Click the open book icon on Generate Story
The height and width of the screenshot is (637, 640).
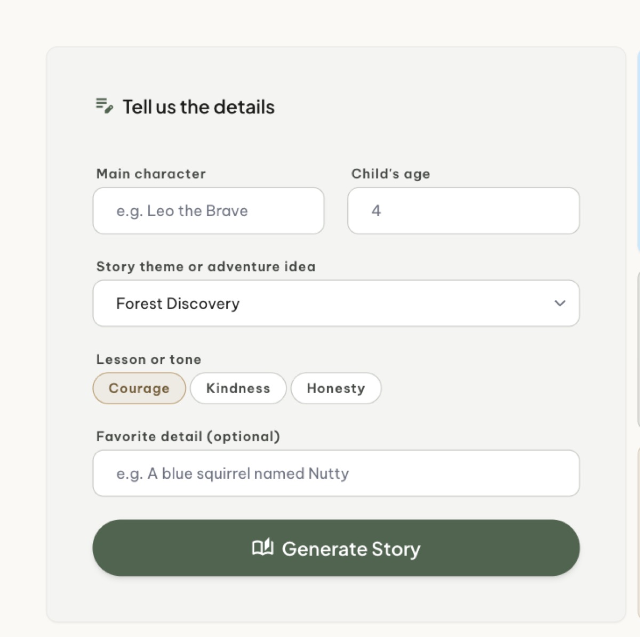tap(262, 547)
